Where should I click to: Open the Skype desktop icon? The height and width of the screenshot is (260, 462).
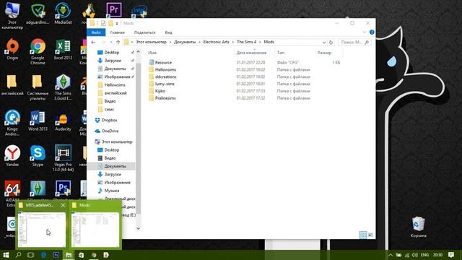[38, 156]
